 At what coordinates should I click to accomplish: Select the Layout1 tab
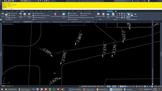point(8,86)
